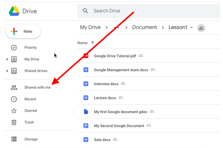Click the New button
This screenshot has height=148, width=223.
click(x=23, y=31)
